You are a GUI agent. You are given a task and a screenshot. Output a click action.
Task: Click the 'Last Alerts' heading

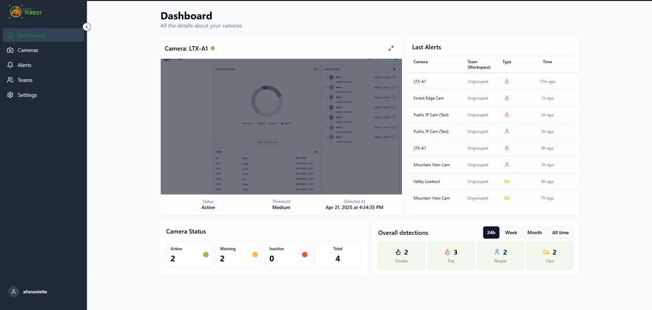[427, 48]
